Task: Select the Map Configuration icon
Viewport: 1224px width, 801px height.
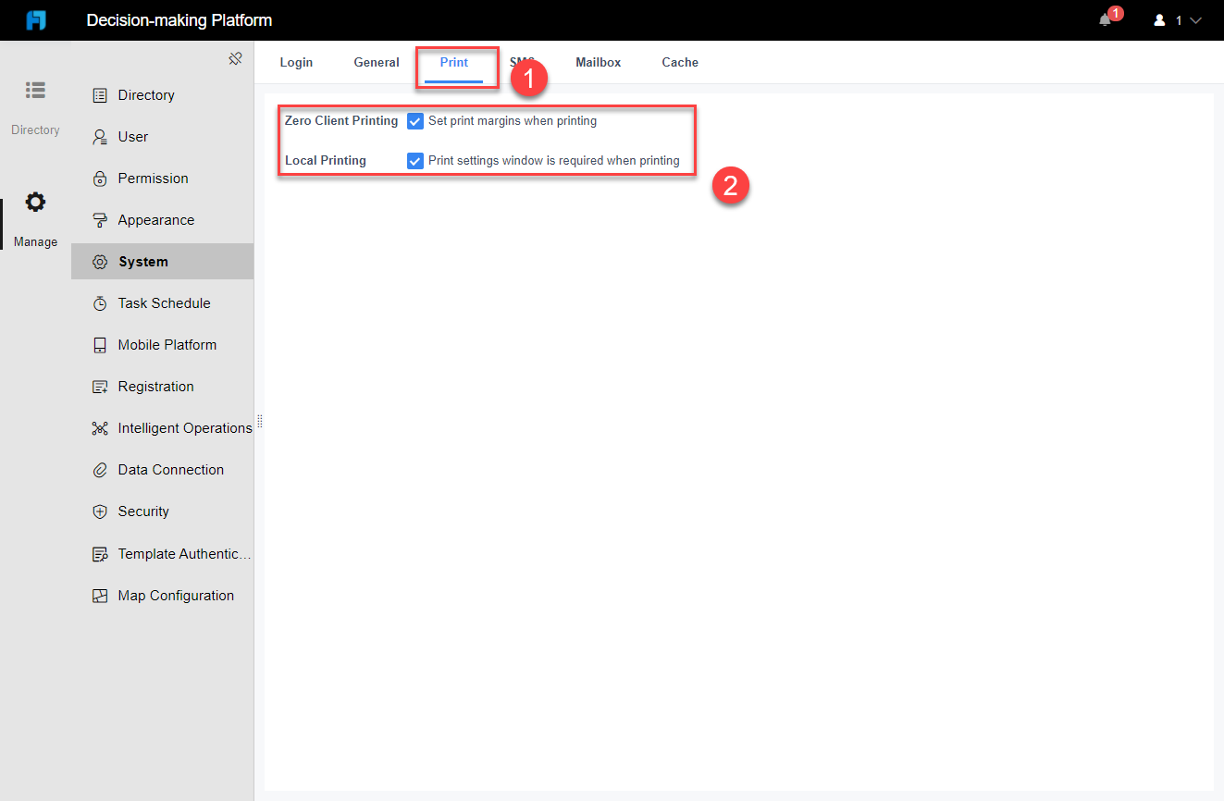Action: point(99,595)
